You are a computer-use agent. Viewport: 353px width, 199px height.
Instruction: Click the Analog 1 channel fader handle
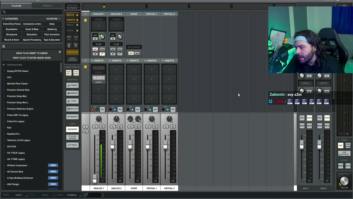[x=95, y=179]
